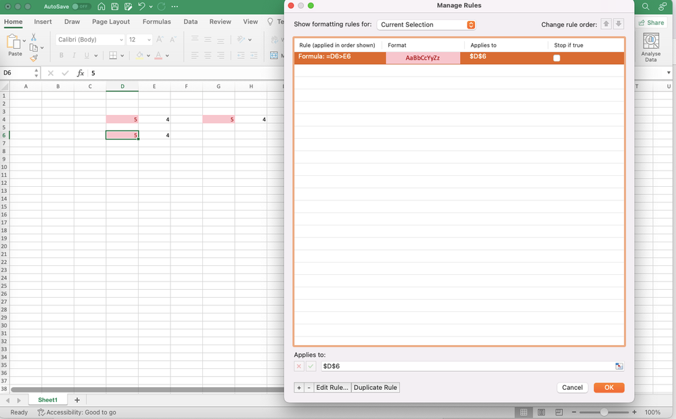Check the Stop if true checkbox
Viewport: 676px width, 419px height.
coord(556,58)
